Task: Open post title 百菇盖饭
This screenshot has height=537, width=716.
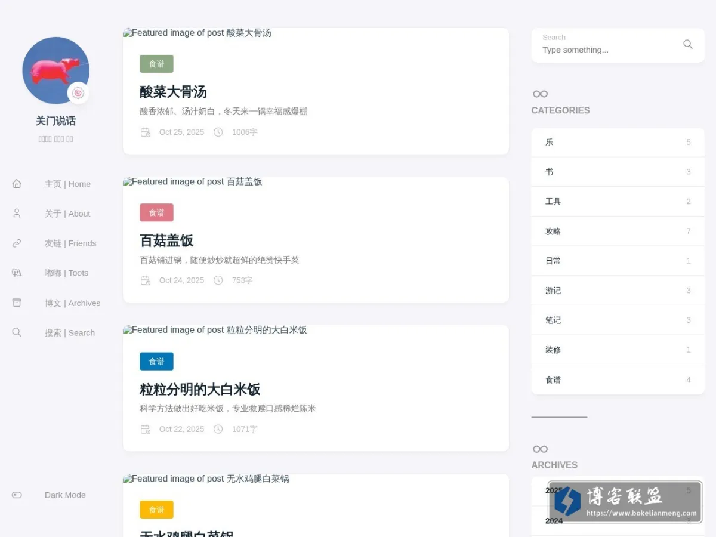Action: 166,240
